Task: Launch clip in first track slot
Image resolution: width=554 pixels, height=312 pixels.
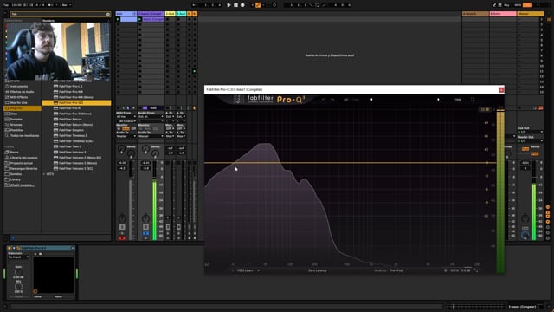Action: (x=118, y=19)
